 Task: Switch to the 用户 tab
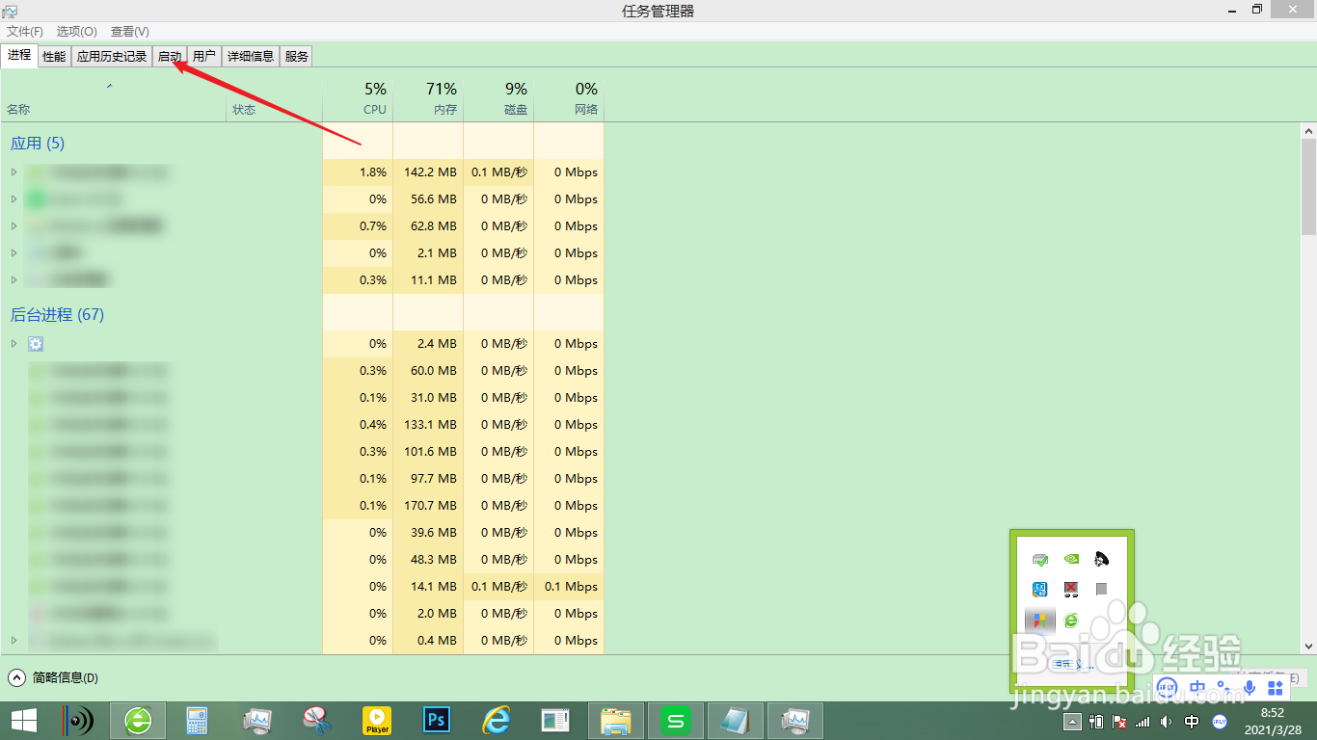point(204,57)
